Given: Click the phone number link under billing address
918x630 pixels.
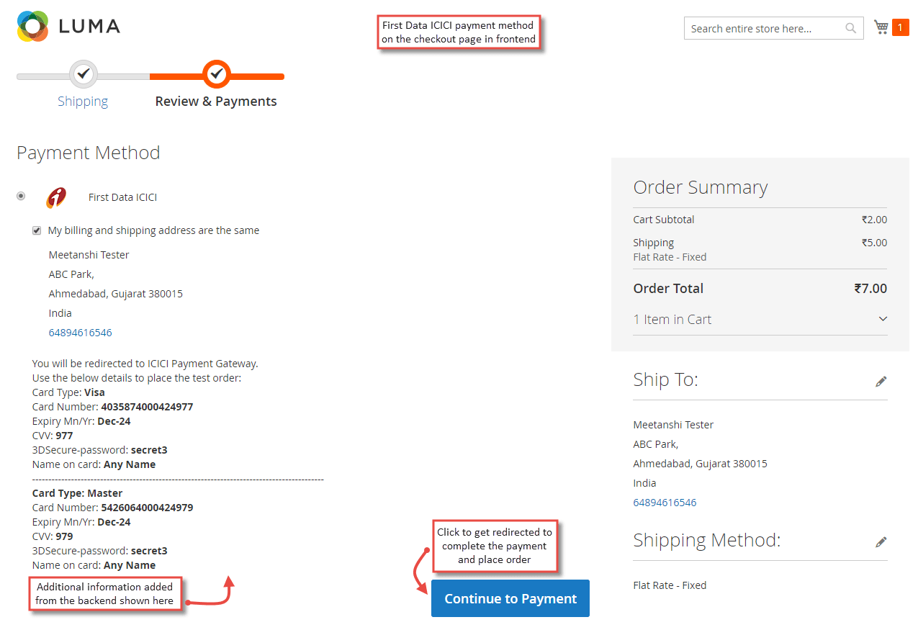Looking at the screenshot, I should [80, 332].
